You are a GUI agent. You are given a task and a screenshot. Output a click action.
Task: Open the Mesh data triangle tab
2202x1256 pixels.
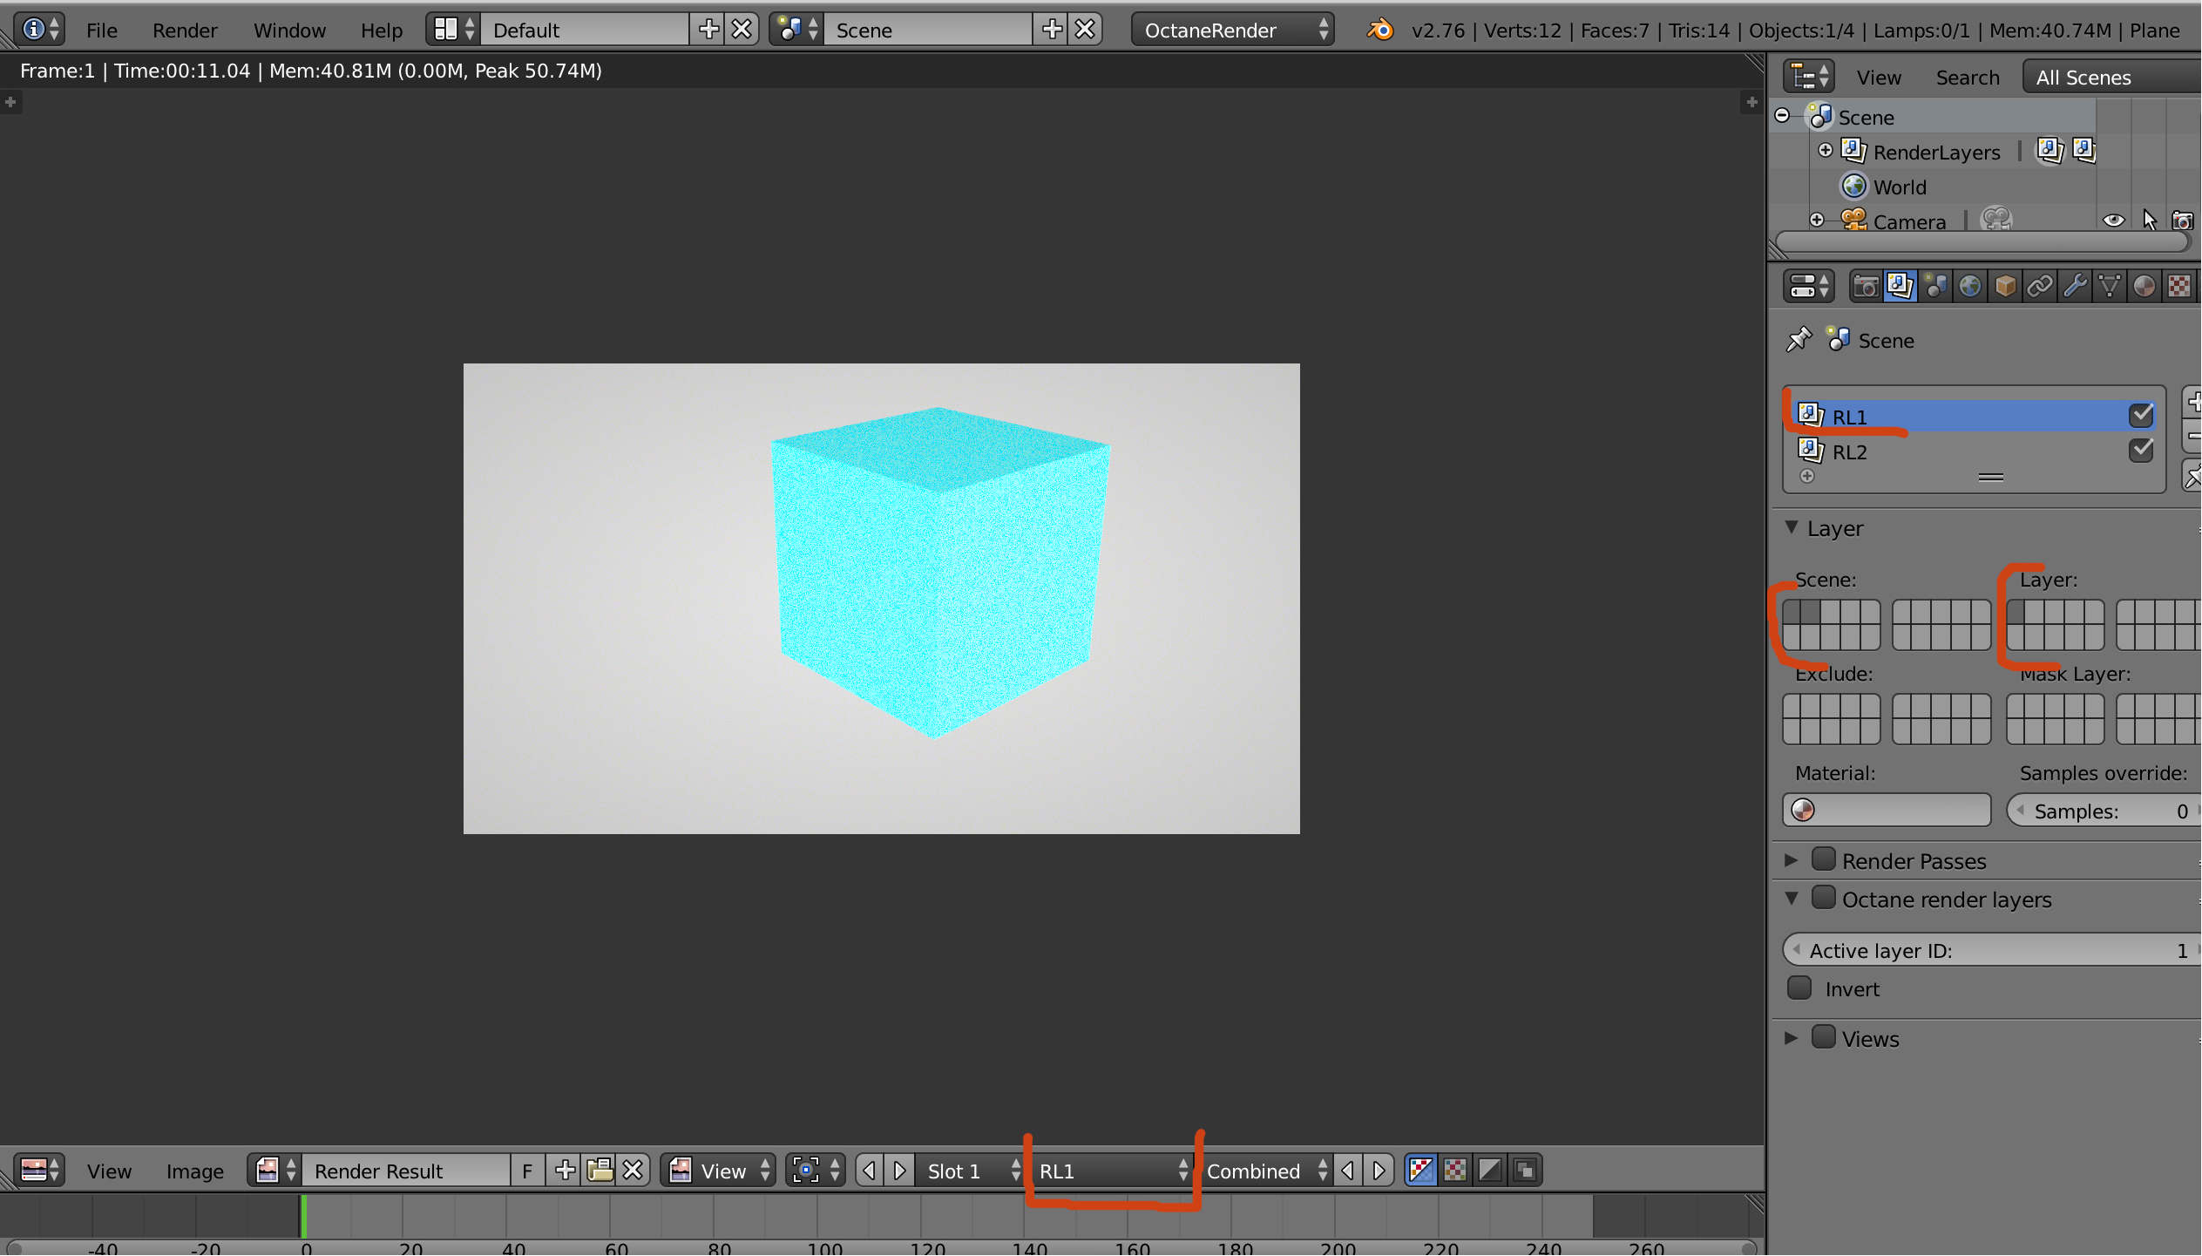[2110, 287]
